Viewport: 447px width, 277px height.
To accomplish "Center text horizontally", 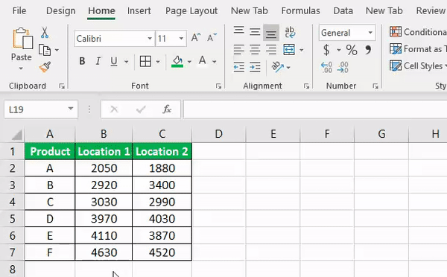I will (x=255, y=50).
